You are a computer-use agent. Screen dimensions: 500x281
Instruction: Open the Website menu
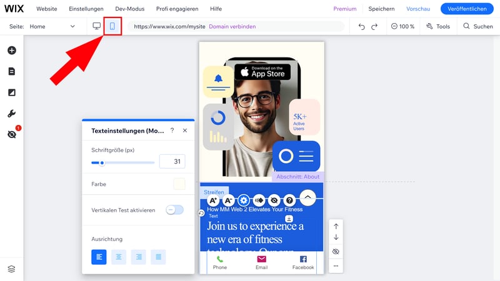46,9
